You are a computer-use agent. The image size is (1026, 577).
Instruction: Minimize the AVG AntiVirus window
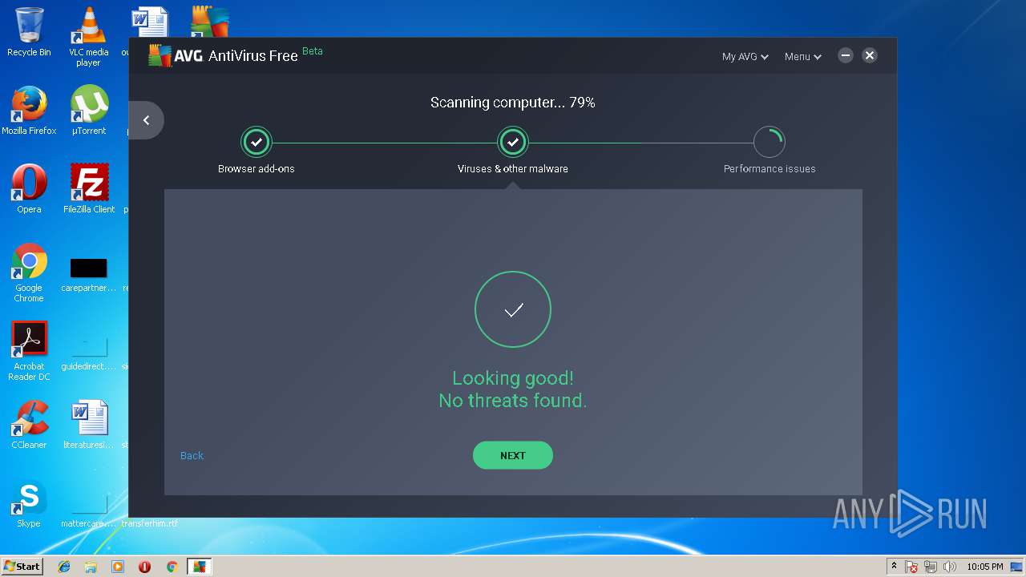(x=845, y=55)
